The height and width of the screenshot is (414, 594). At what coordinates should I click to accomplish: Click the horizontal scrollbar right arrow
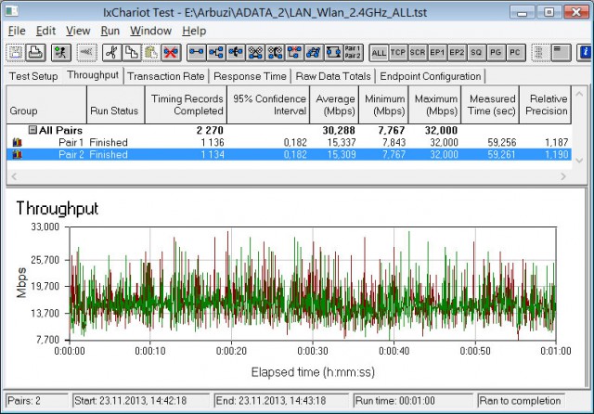tap(563, 176)
